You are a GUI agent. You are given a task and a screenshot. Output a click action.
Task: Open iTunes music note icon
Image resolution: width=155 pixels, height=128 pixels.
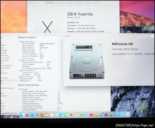(91, 115)
